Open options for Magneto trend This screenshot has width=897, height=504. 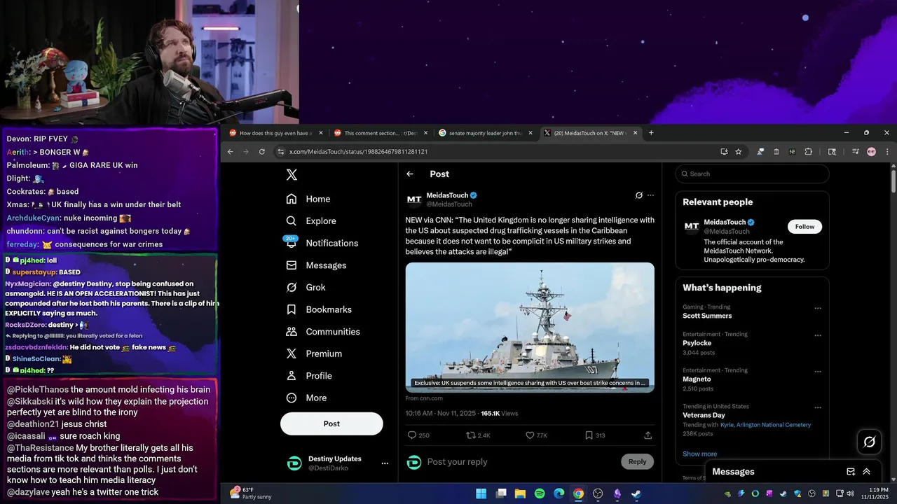point(817,371)
